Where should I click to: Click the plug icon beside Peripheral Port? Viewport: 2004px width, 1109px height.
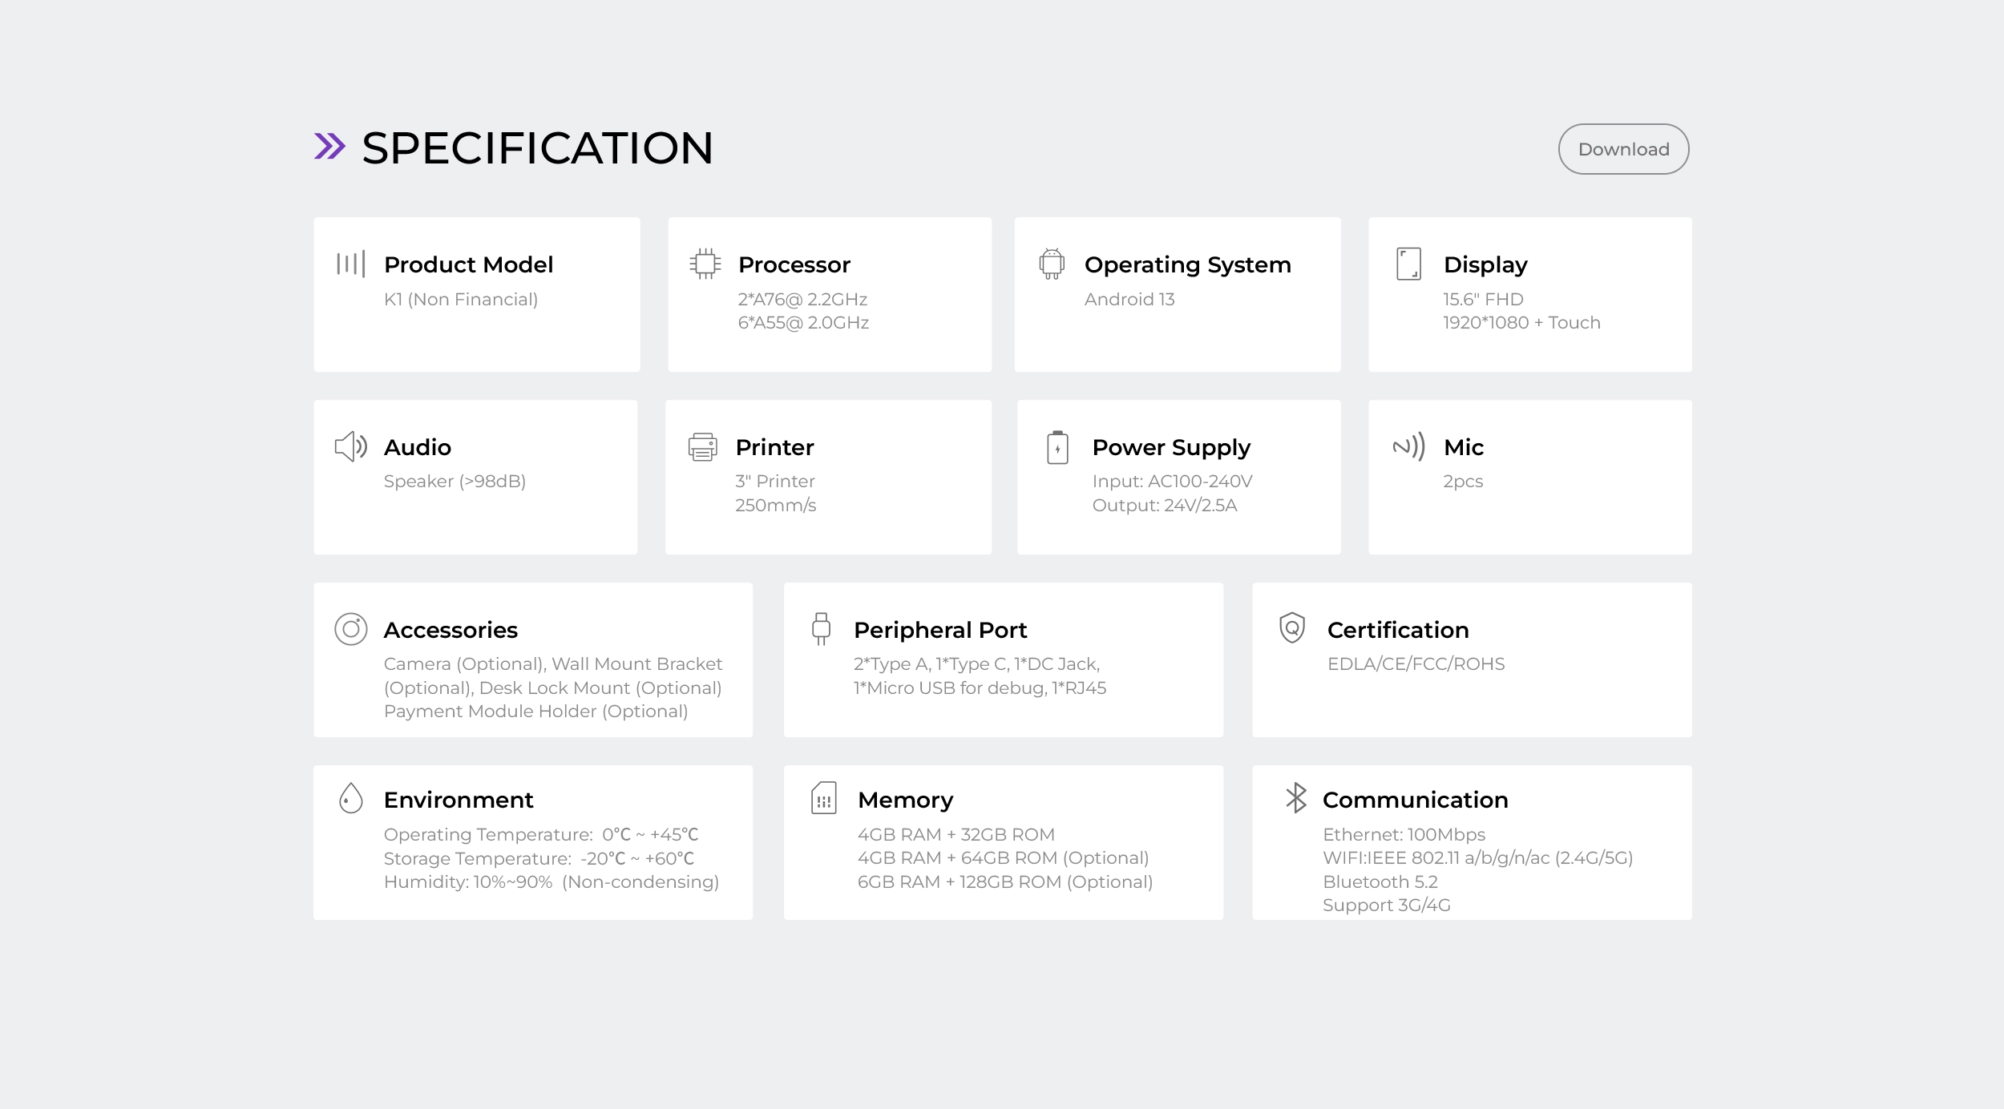coord(821,629)
